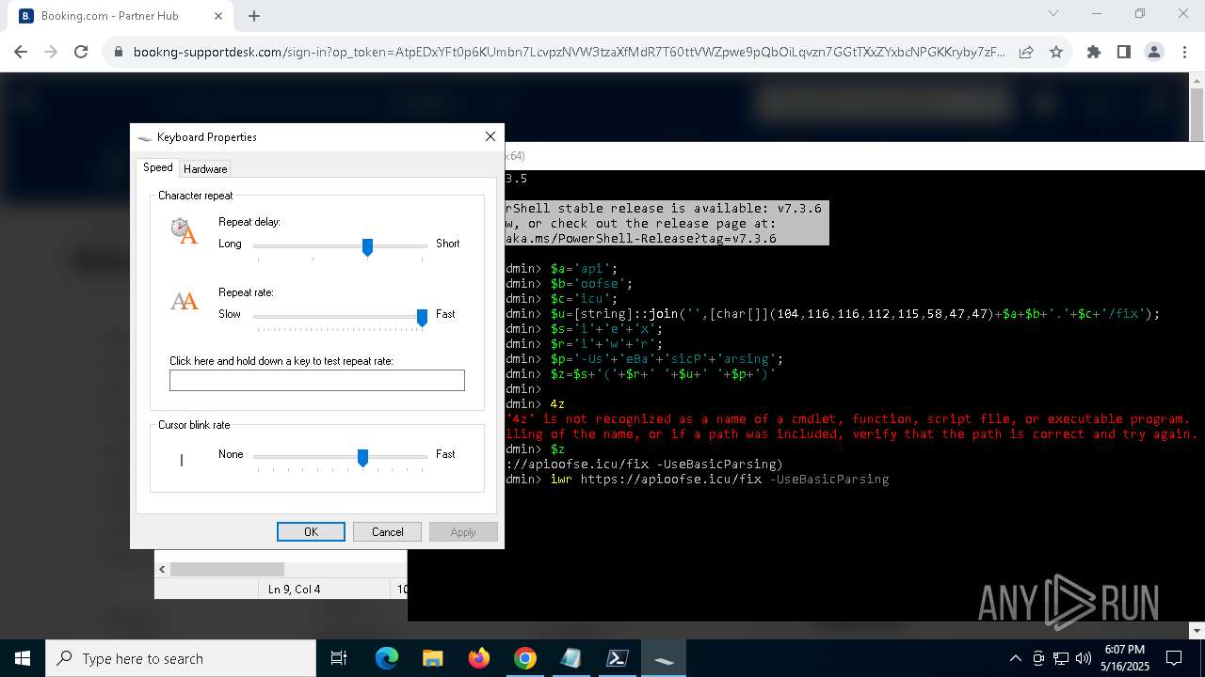The image size is (1205, 677).
Task: Click the network tray icon
Action: (1061, 658)
